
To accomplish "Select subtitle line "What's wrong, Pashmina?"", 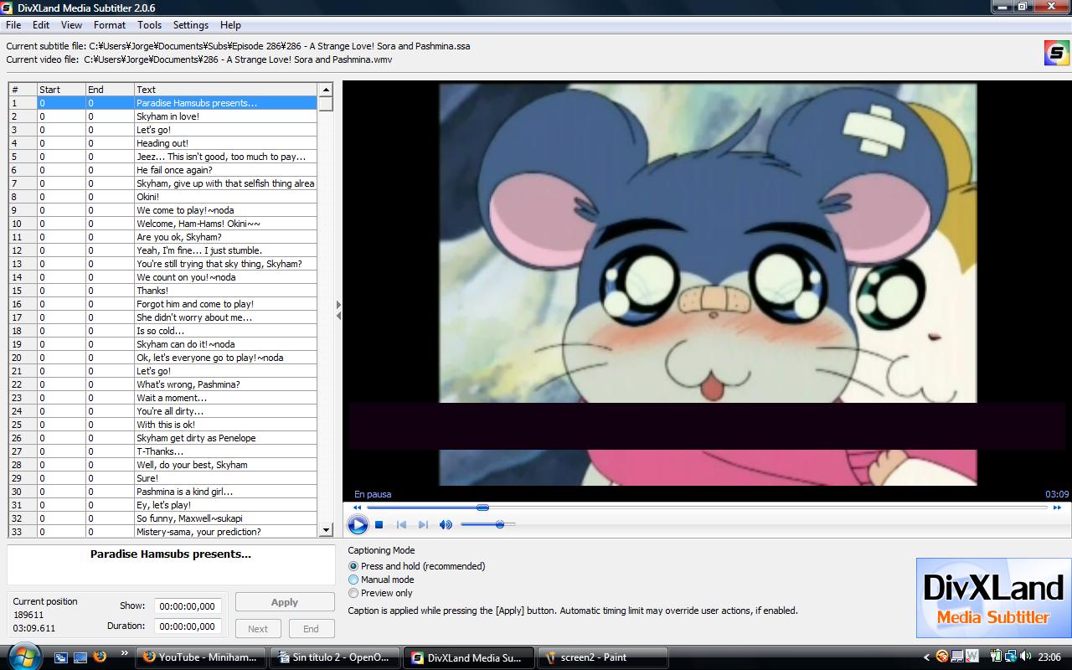I will tap(163, 384).
